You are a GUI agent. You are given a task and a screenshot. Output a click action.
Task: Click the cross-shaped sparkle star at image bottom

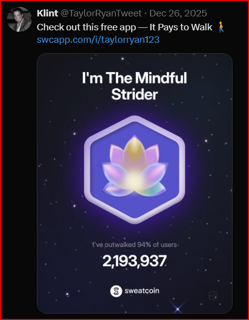[x=177, y=309]
